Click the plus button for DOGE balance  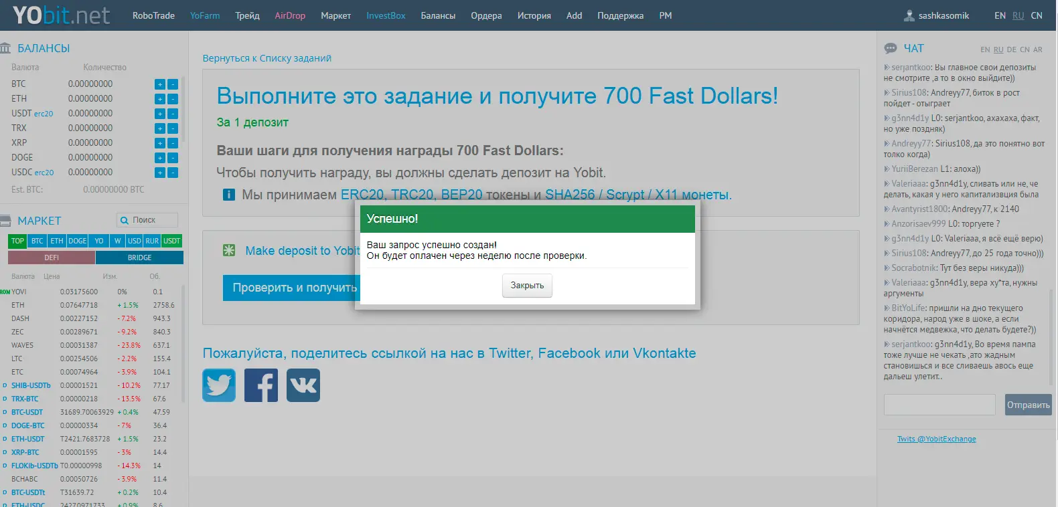pyautogui.click(x=159, y=158)
